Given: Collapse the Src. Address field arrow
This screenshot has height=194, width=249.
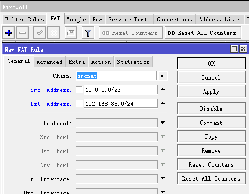Looking at the screenshot, I should click(162, 89).
